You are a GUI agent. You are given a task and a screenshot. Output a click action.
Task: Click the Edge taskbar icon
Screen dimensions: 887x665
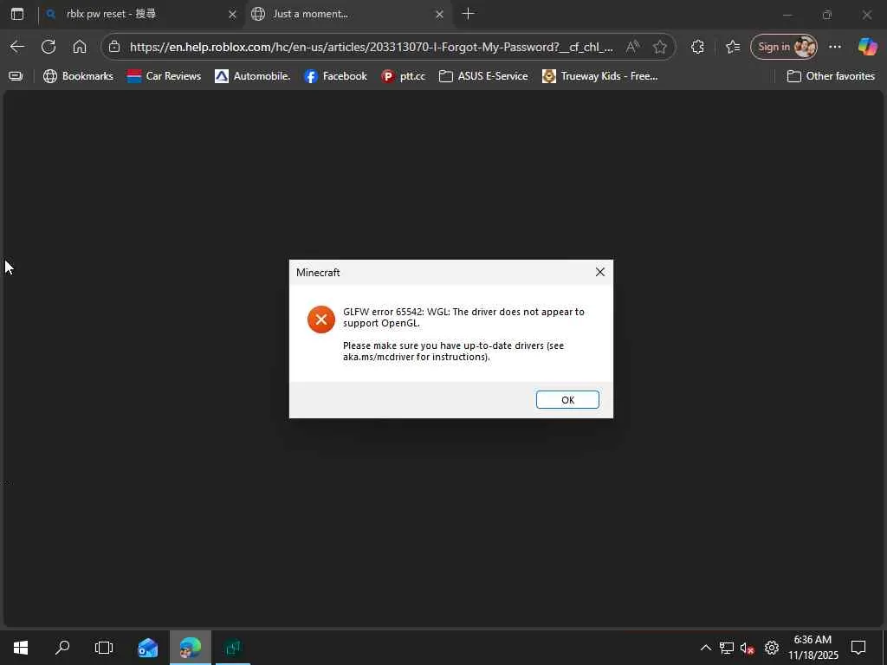click(x=191, y=648)
